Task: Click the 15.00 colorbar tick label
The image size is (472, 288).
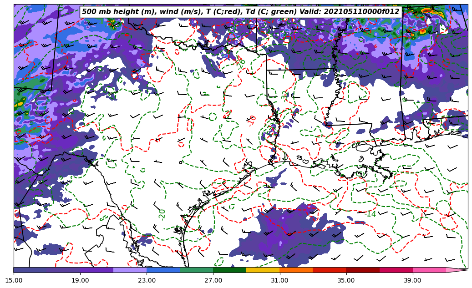Action: pos(14,280)
